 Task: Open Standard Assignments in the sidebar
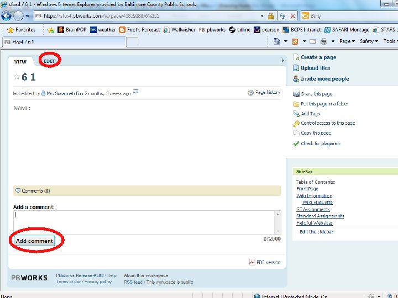[x=320, y=216]
